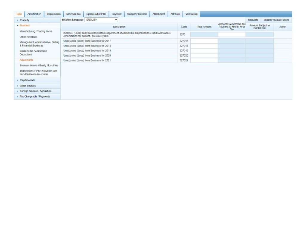The image size is (306, 236).
Task: Go to the Minimum Tax tab
Action: click(73, 14)
